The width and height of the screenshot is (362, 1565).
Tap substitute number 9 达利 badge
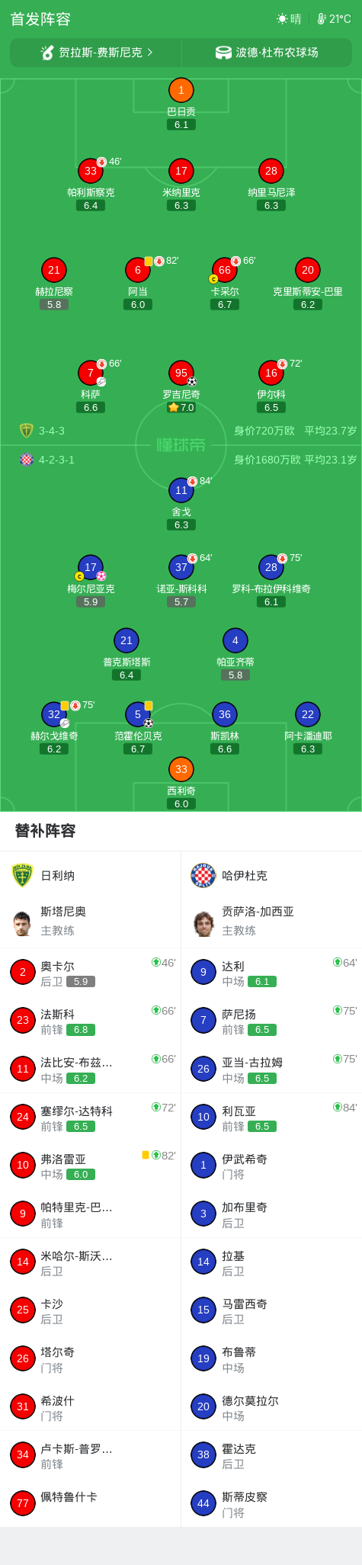click(x=203, y=972)
